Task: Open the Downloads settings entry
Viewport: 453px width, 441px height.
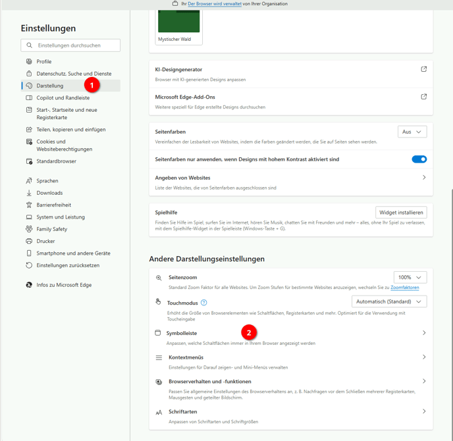Action: point(70,193)
